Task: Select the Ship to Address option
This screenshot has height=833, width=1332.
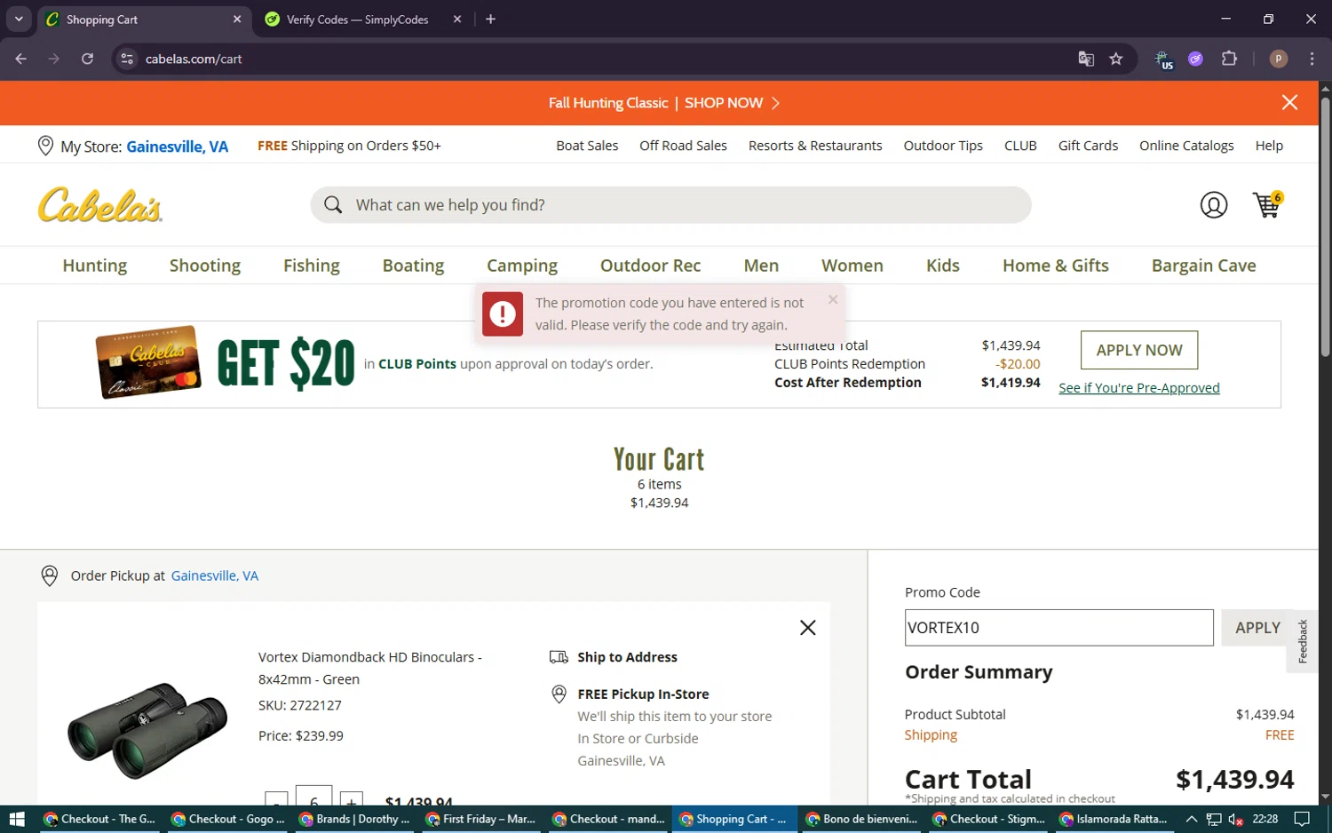Action: point(627,657)
